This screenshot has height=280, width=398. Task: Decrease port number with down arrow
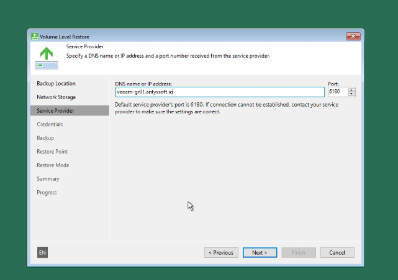click(x=352, y=94)
